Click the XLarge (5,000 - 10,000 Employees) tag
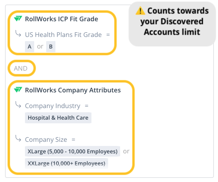 (73, 152)
